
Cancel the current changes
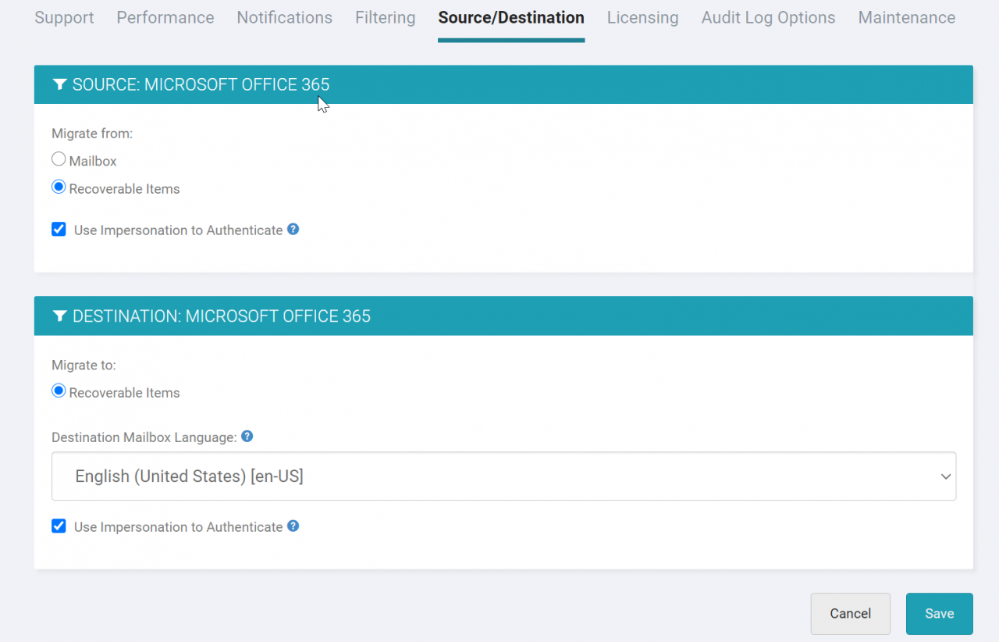pos(850,613)
